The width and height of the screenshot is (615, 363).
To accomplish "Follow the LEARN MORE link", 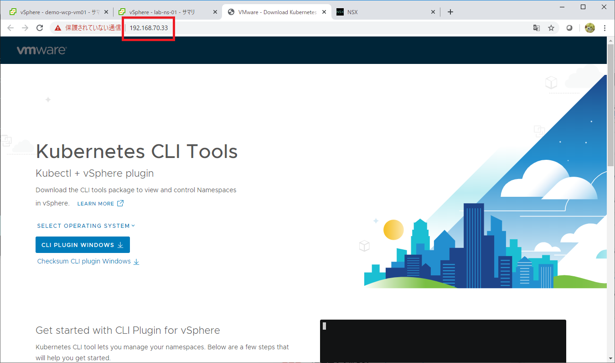I will point(96,204).
